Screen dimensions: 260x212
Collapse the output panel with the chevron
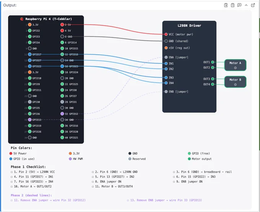click(246, 5)
